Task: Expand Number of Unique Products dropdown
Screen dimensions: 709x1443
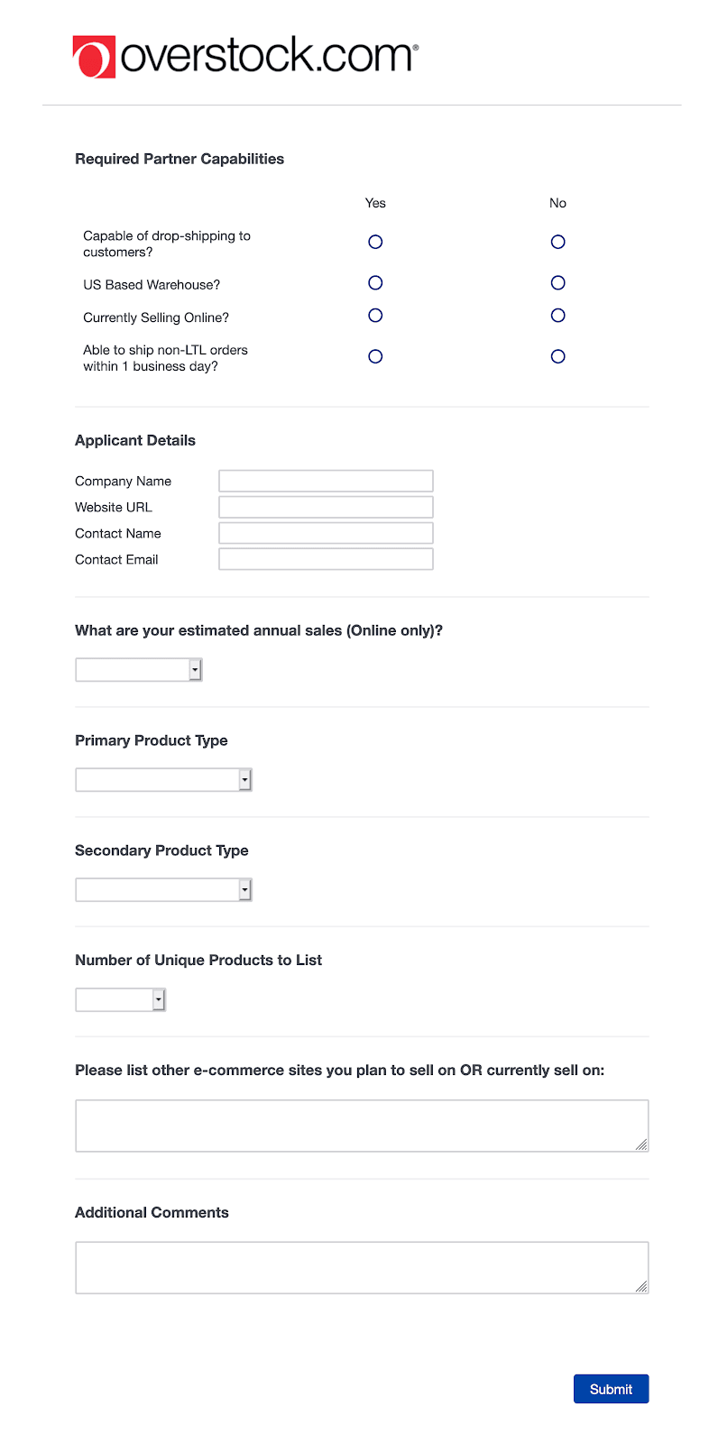Action: point(121,999)
